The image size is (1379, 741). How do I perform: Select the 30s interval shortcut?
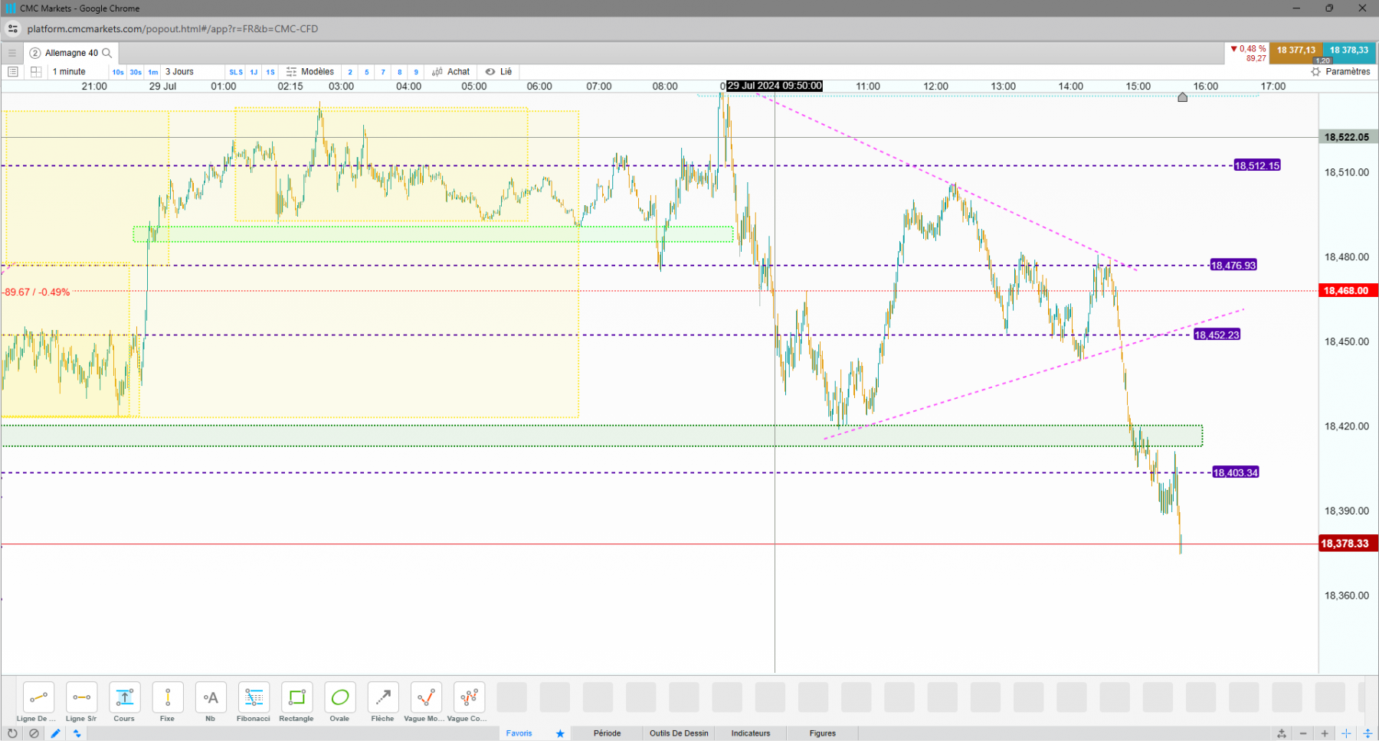[136, 72]
